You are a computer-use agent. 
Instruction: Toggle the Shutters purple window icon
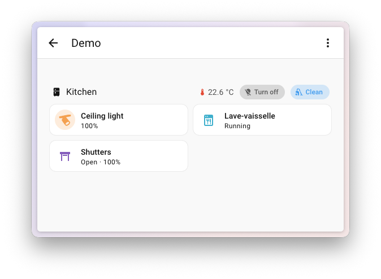click(65, 156)
